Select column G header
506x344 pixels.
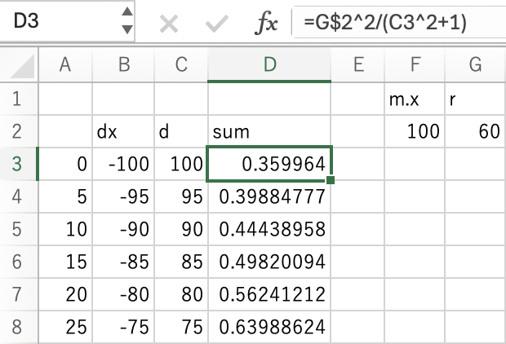click(475, 64)
